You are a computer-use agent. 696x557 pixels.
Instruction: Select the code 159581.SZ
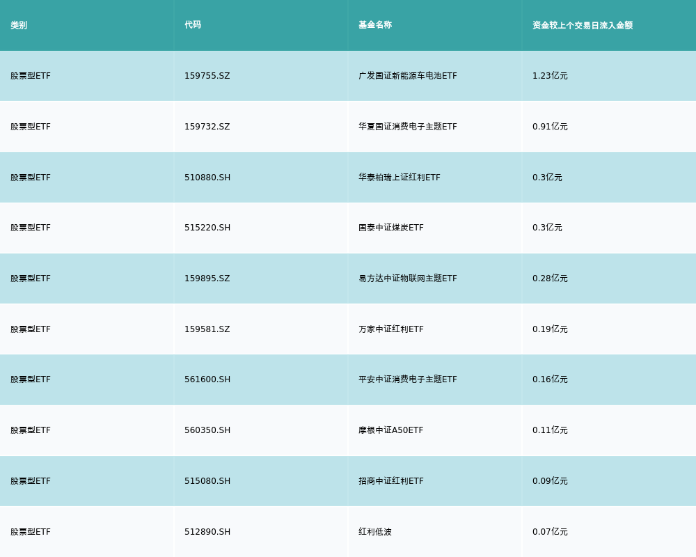tap(207, 329)
